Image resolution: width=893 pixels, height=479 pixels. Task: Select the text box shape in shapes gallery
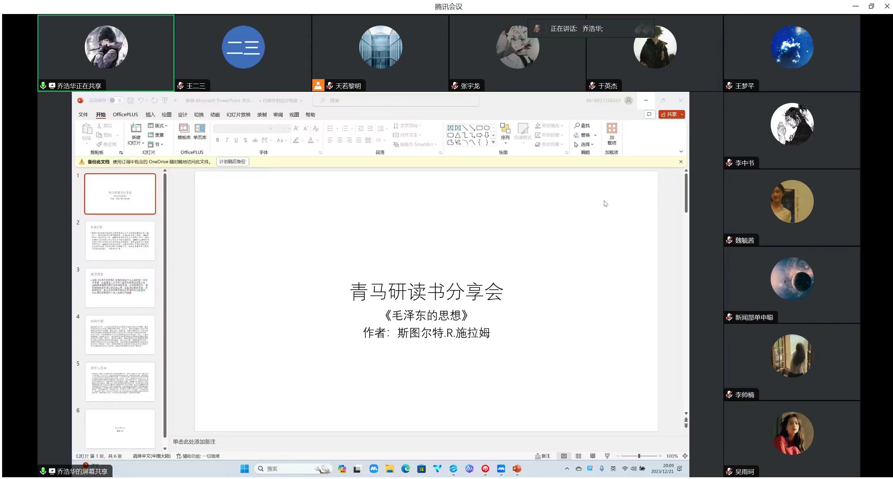(450, 128)
